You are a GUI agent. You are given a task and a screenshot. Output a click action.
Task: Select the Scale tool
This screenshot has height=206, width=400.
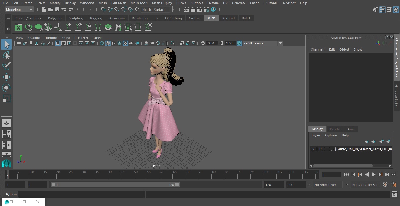pyautogui.click(x=6, y=98)
